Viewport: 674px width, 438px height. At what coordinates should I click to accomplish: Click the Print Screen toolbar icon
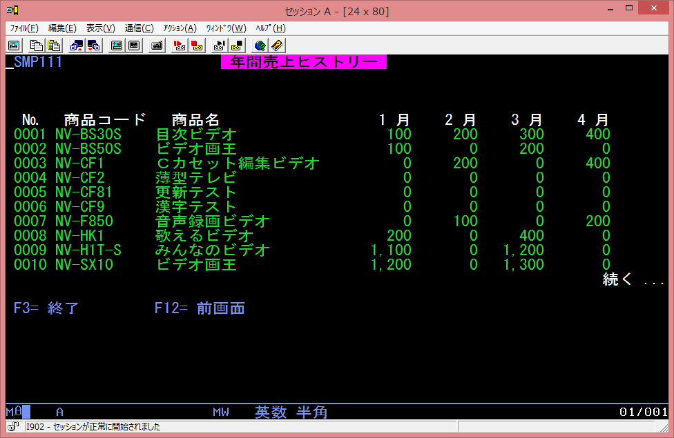pyautogui.click(x=13, y=46)
